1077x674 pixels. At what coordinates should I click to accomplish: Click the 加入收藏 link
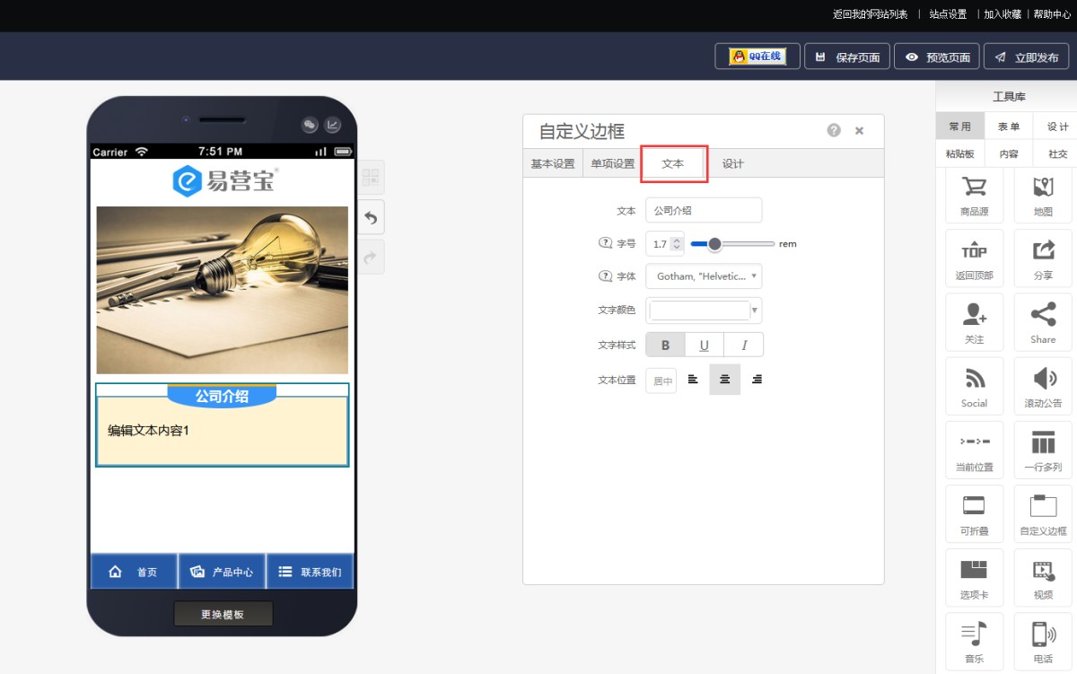click(1003, 14)
